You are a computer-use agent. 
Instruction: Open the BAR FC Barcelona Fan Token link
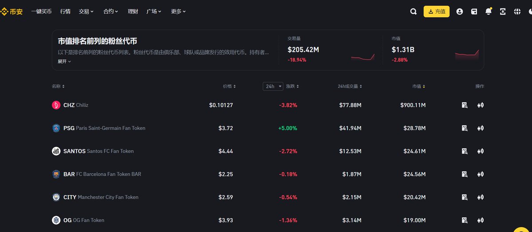tap(102, 174)
